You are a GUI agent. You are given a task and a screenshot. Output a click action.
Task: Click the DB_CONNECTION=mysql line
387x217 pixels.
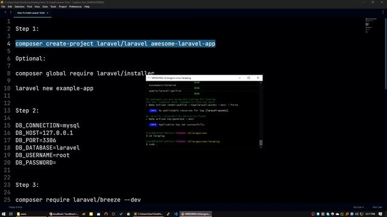pos(47,125)
